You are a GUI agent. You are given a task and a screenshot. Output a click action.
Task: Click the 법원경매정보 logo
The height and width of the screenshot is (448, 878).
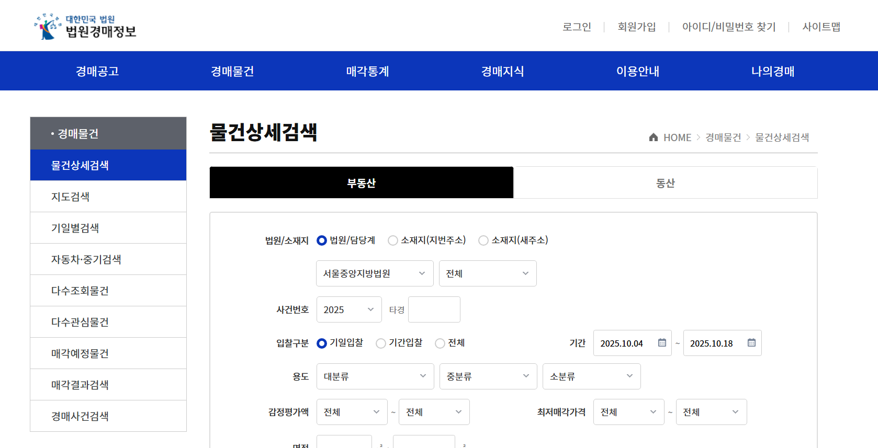pos(85,26)
